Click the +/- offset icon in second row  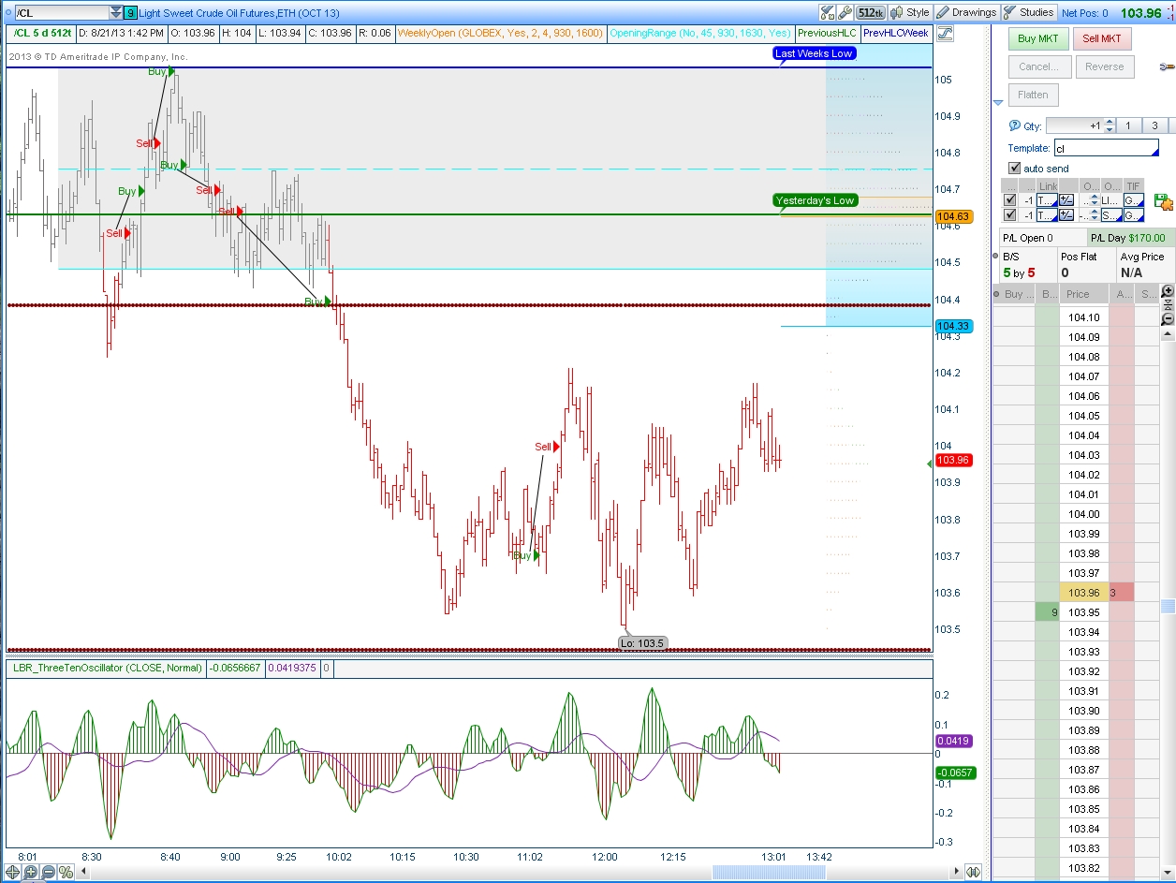(1066, 214)
